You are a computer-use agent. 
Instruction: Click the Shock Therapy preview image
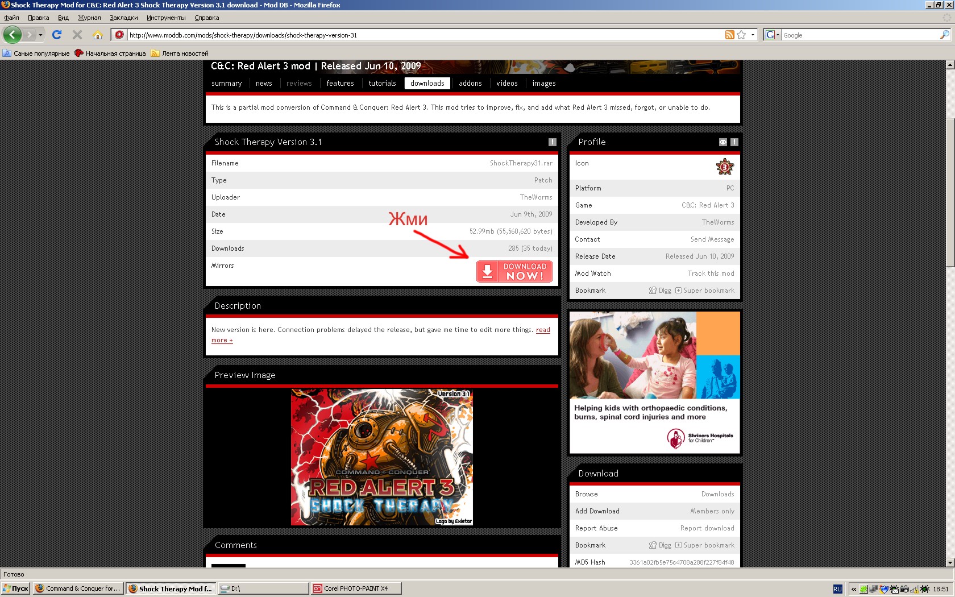click(x=382, y=457)
